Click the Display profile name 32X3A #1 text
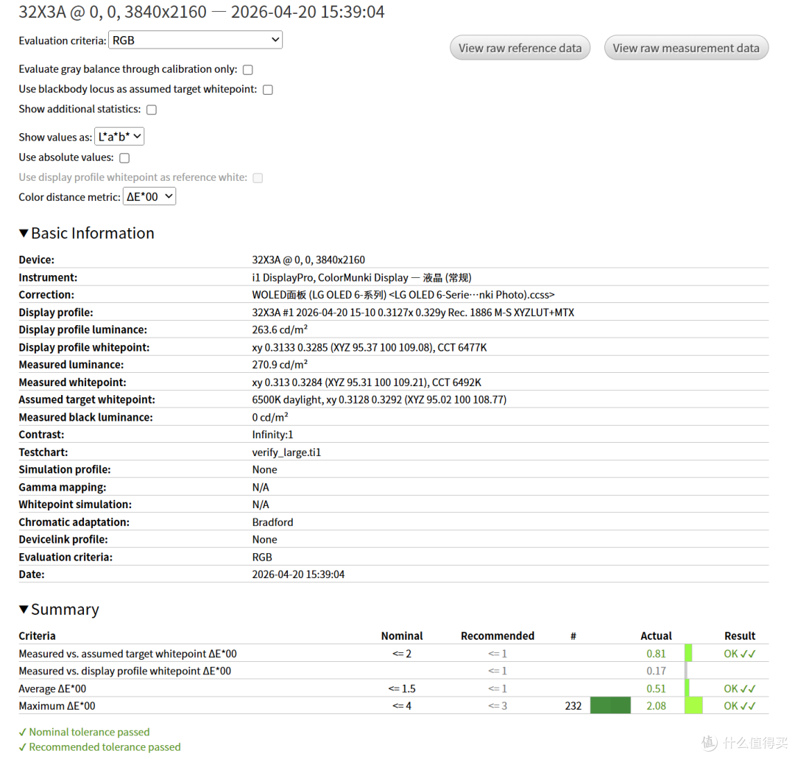 (x=413, y=313)
